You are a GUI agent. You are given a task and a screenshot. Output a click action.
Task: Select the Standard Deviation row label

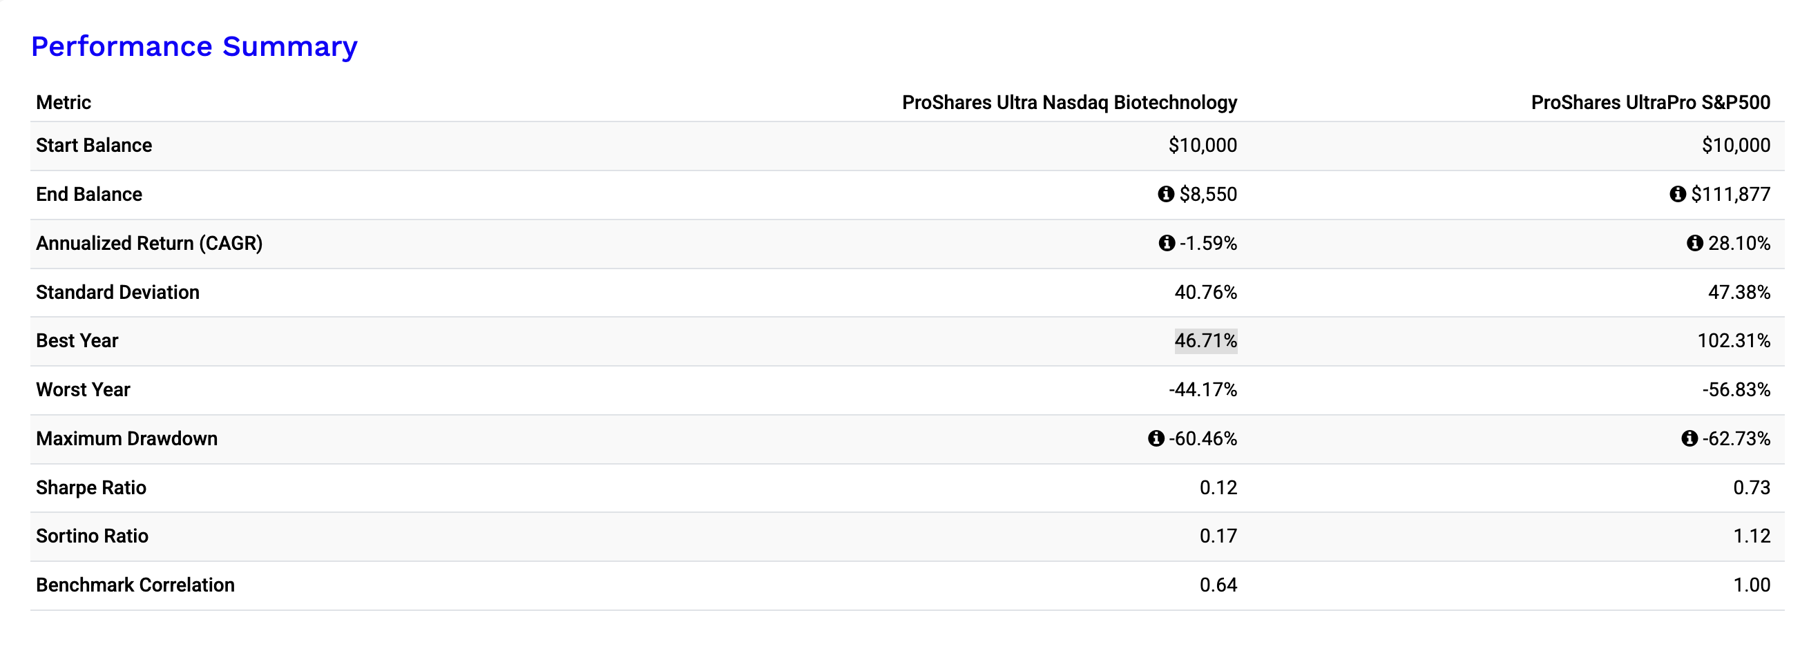coord(118,292)
